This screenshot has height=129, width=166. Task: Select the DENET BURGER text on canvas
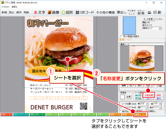(52, 107)
